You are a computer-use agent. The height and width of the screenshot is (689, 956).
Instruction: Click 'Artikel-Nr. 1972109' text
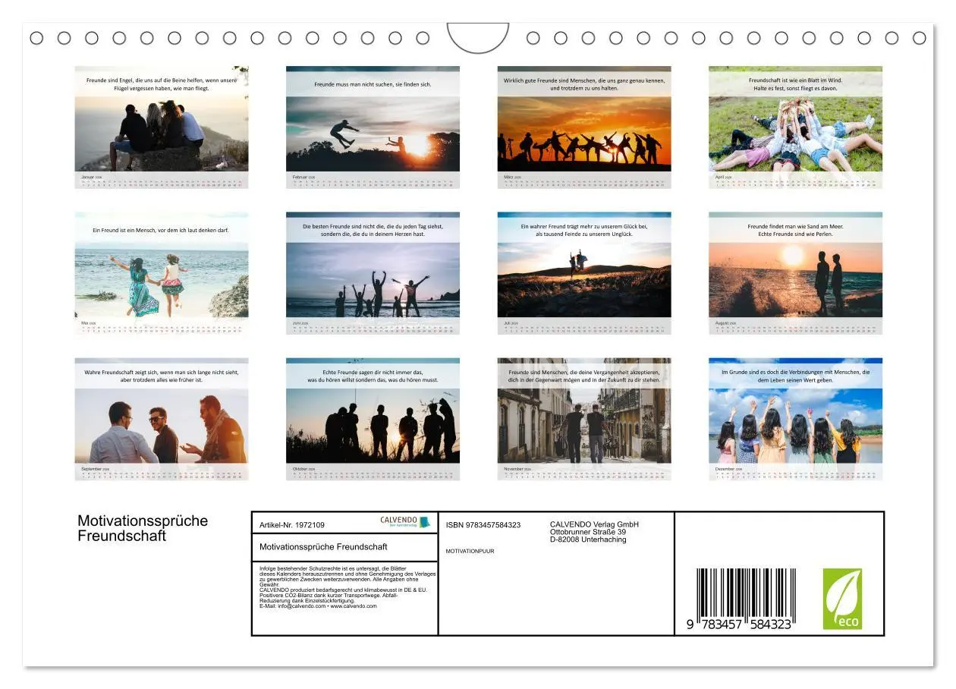pos(292,525)
